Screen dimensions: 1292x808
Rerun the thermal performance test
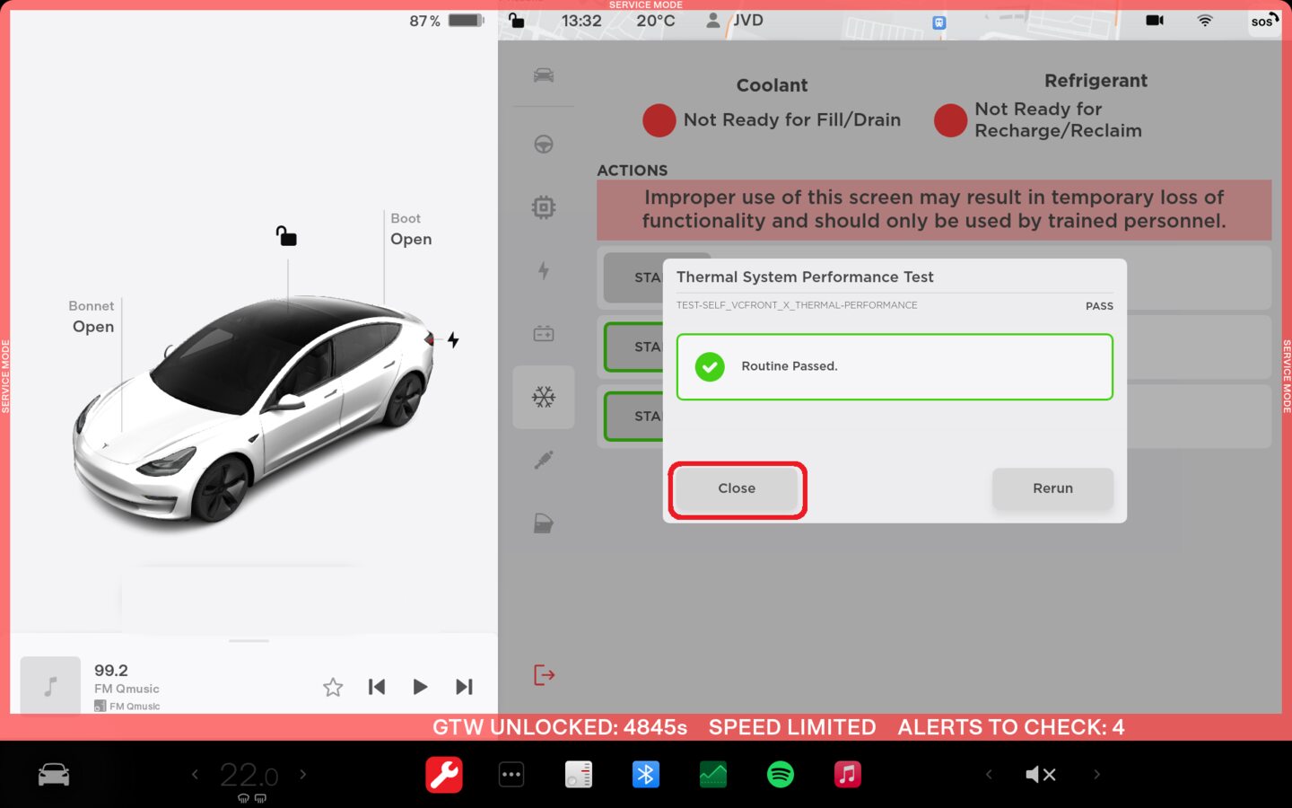[1052, 488]
